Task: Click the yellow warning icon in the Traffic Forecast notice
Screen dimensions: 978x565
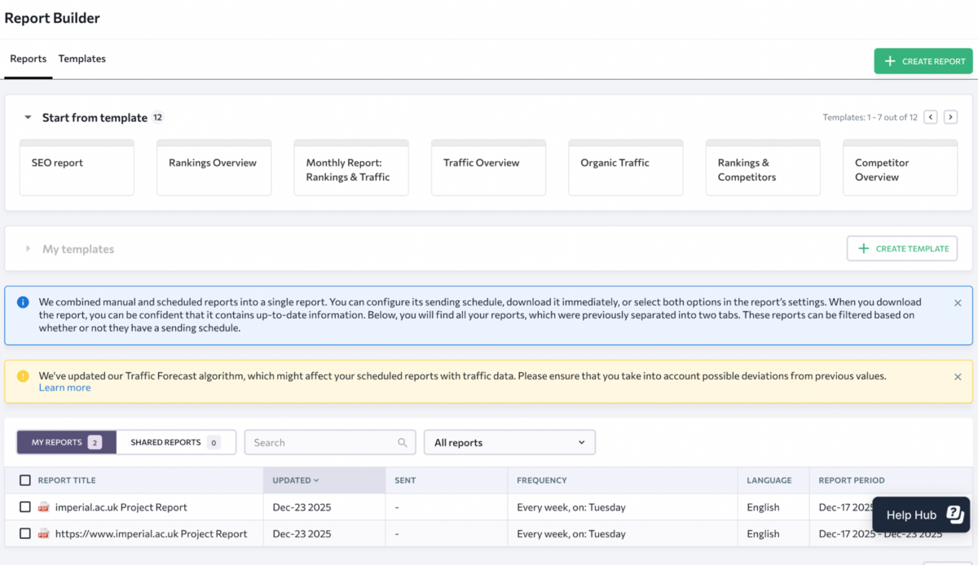Action: (23, 376)
